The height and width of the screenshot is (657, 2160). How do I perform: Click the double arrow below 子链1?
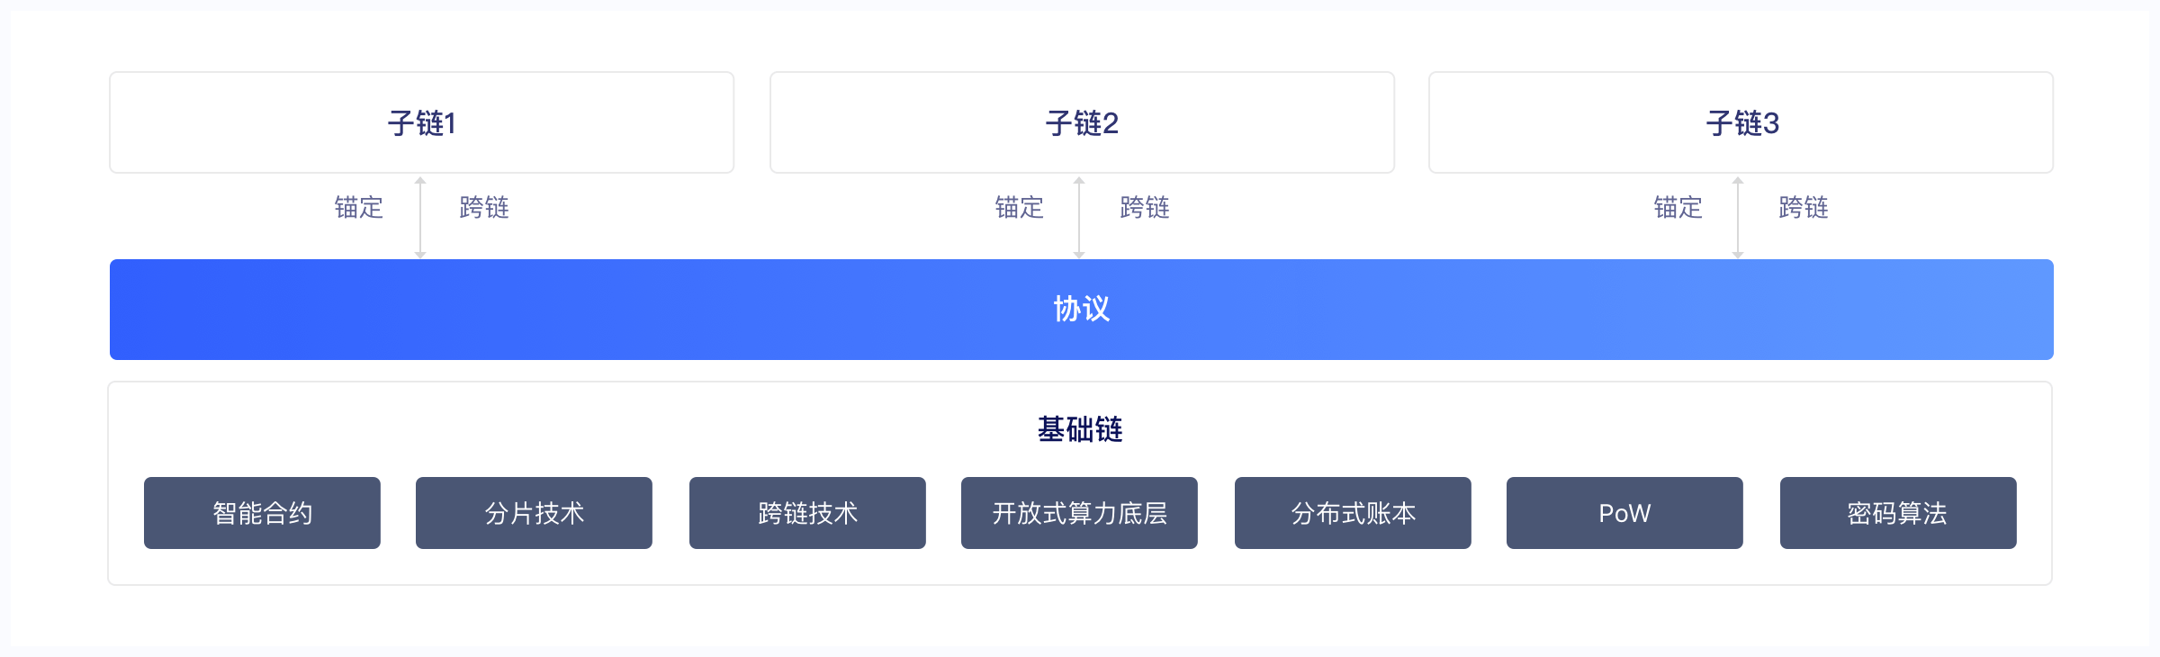point(420,218)
